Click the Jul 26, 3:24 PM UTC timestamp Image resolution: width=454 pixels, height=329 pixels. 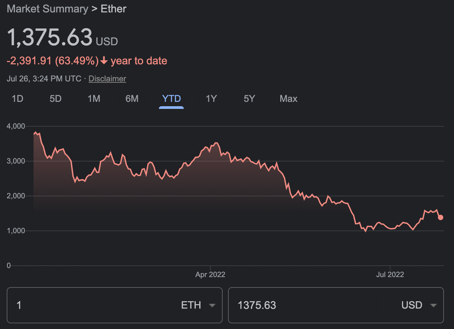click(x=44, y=79)
